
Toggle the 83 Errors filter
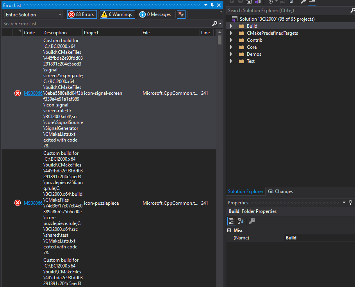point(82,14)
